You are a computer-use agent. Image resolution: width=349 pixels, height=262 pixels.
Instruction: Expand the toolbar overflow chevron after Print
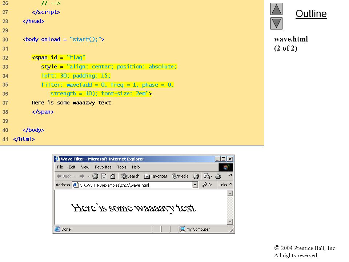pos(230,175)
